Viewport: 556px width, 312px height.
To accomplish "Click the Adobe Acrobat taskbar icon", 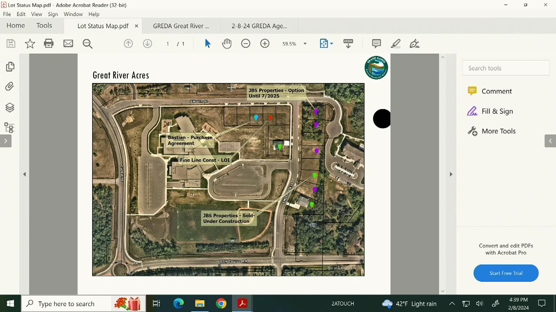I will pyautogui.click(x=242, y=304).
